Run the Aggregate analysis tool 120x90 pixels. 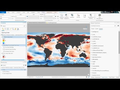72,16
